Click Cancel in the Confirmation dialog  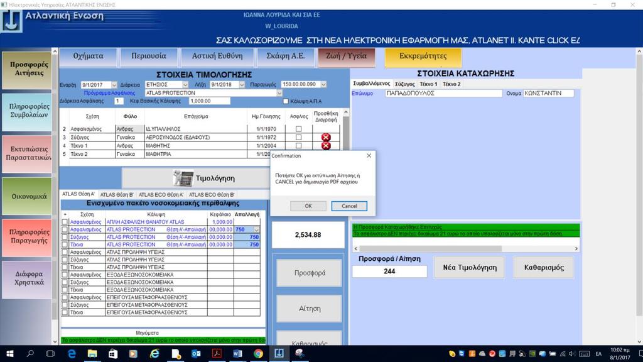(349, 206)
